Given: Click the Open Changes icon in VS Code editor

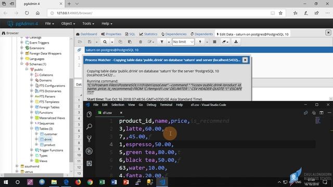Looking at the screenshot, I should click(x=314, y=113).
